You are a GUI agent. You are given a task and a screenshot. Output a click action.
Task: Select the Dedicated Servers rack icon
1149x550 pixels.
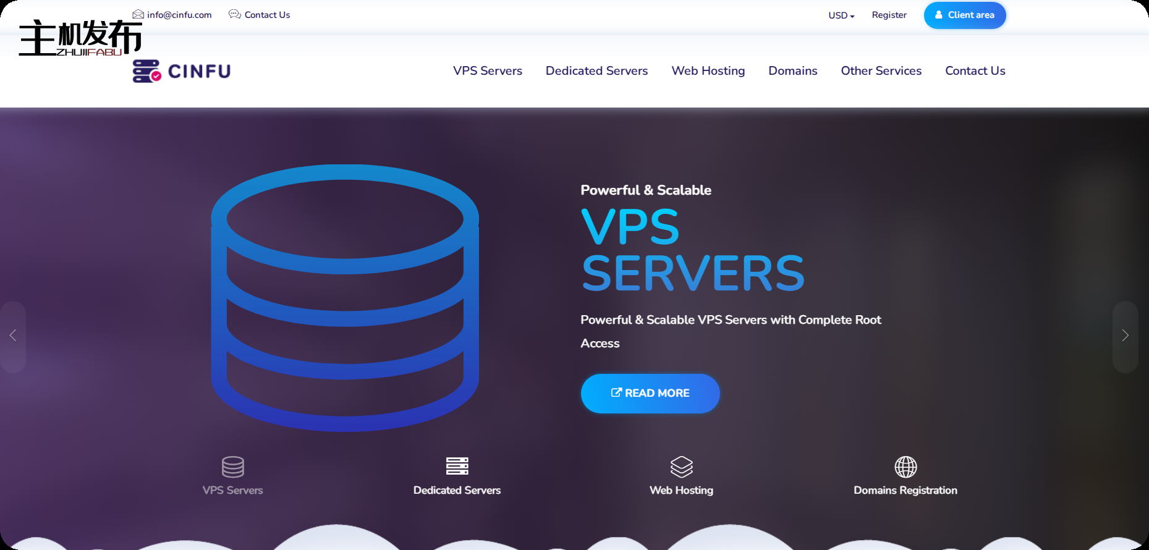[x=457, y=466]
